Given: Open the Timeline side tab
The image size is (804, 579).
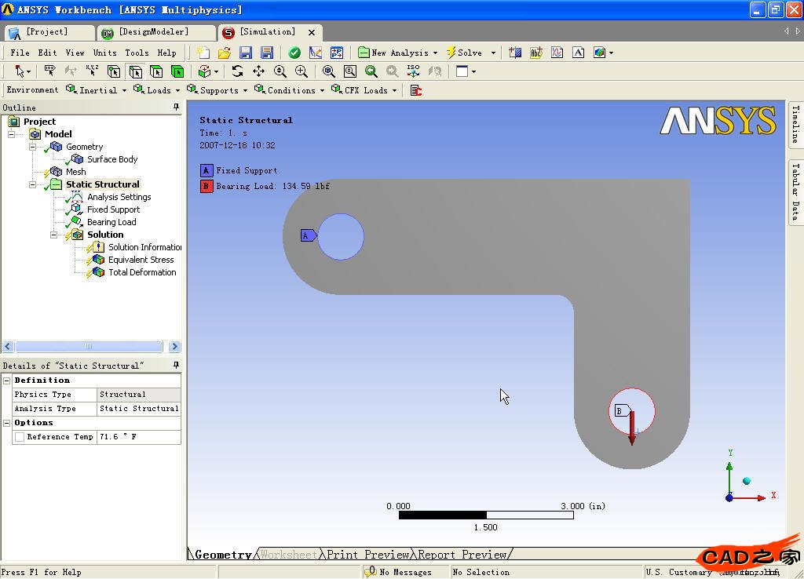Looking at the screenshot, I should pos(795,125).
